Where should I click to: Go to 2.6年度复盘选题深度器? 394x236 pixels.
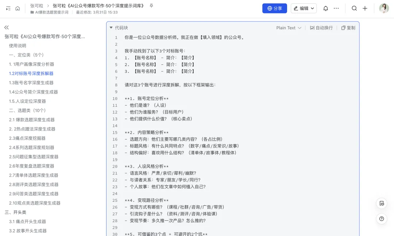pos(32,166)
